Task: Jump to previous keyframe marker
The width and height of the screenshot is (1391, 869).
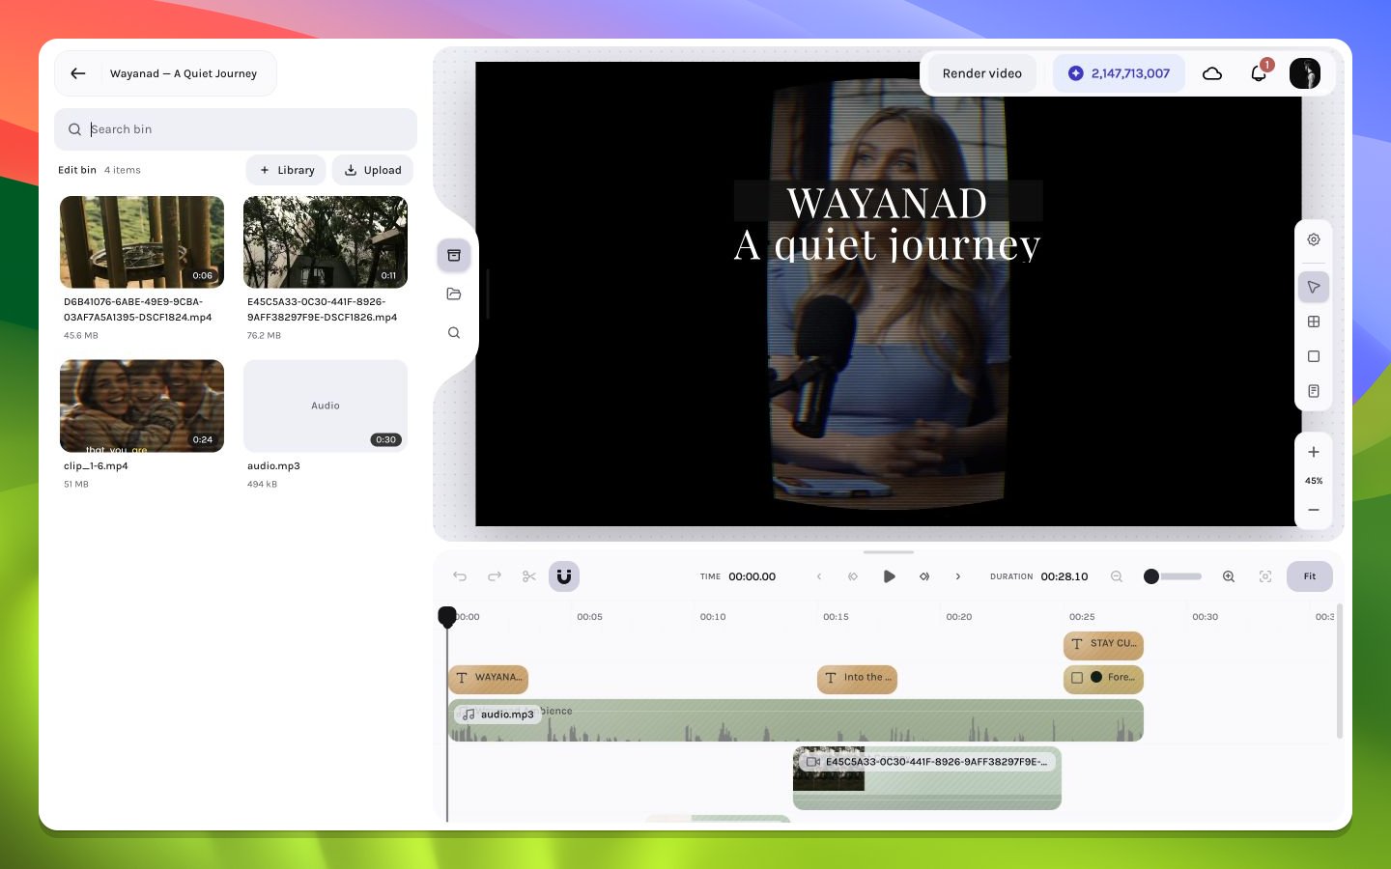Action: click(853, 576)
